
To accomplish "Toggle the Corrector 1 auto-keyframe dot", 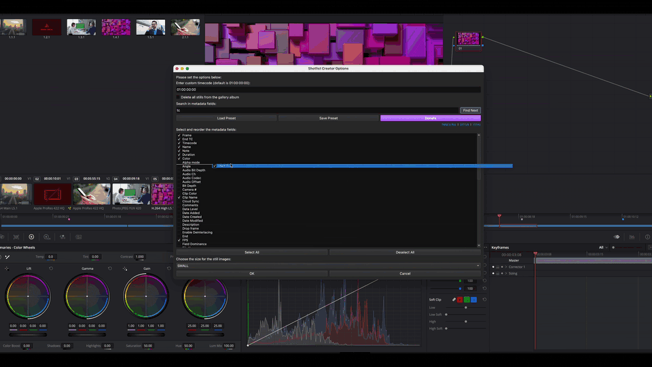I will click(x=493, y=266).
